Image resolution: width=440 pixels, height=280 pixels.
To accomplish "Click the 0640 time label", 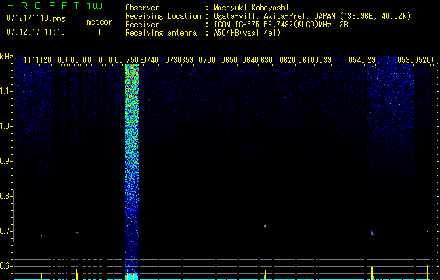I will [250, 59].
